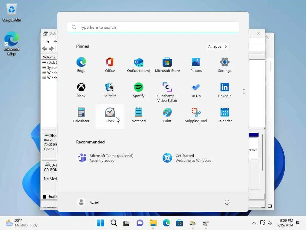
Task: Open Settings from the Start menu
Action: click(225, 65)
